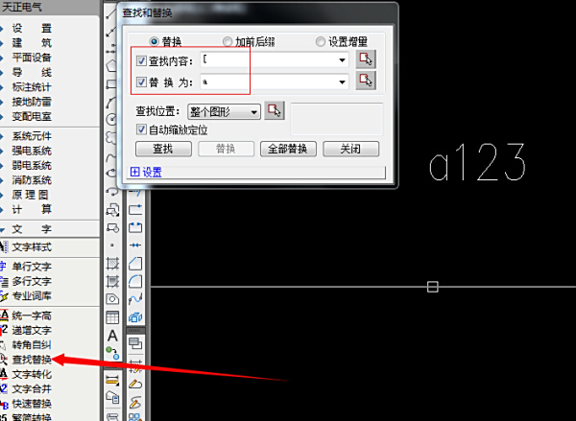
Task: Select the Region tool
Action: click(112, 299)
